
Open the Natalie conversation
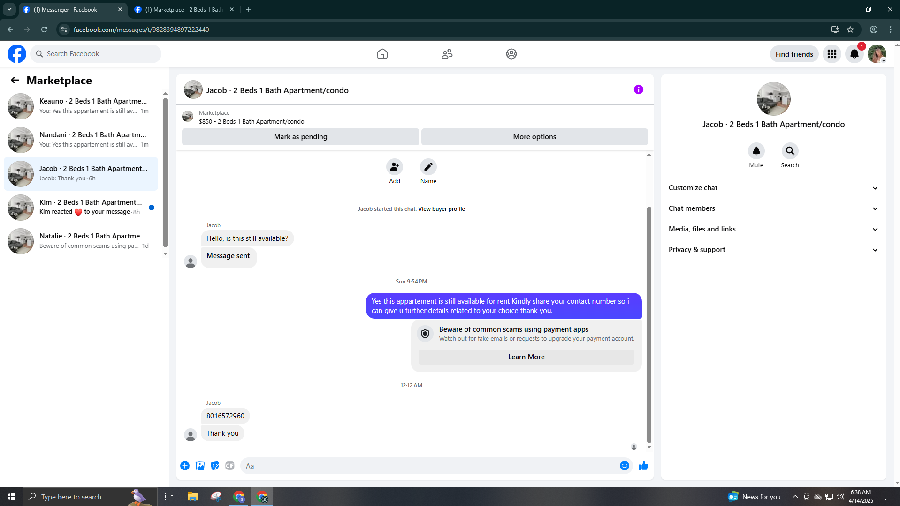pos(81,241)
